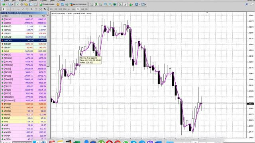Sort Market Watch by Ask column header
The width and height of the screenshot is (255, 143).
pyautogui.click(x=40, y=16)
